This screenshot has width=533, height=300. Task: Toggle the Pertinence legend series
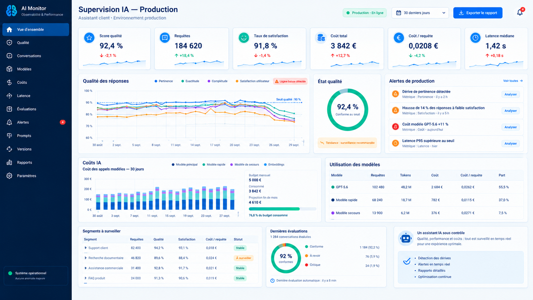[164, 81]
